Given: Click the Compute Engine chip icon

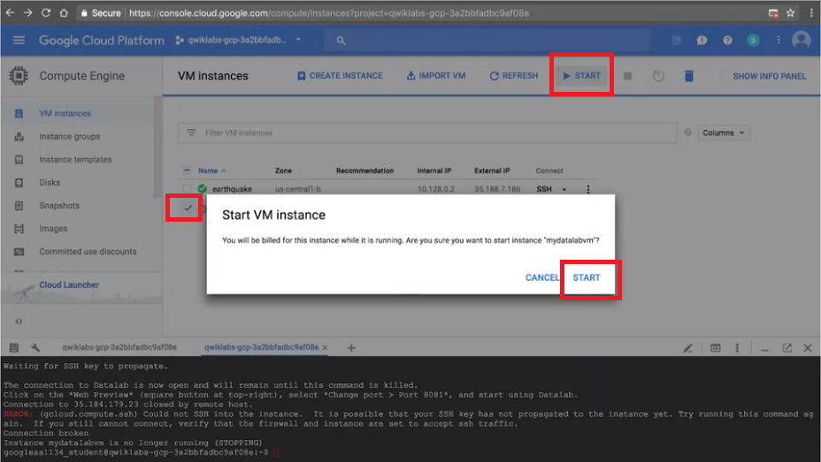Looking at the screenshot, I should click(x=19, y=76).
